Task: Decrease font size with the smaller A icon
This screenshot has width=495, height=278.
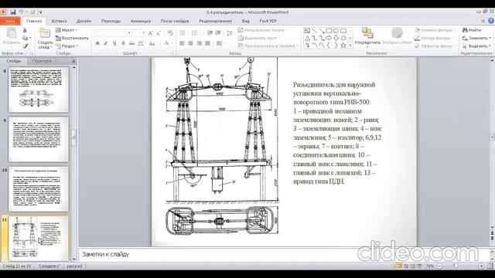Action: pos(159,33)
